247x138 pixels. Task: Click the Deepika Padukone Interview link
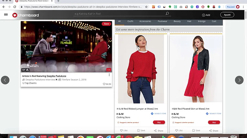click(40, 80)
